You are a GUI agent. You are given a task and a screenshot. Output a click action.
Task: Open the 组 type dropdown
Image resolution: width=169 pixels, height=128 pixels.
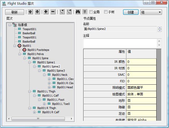[x=151, y=12]
